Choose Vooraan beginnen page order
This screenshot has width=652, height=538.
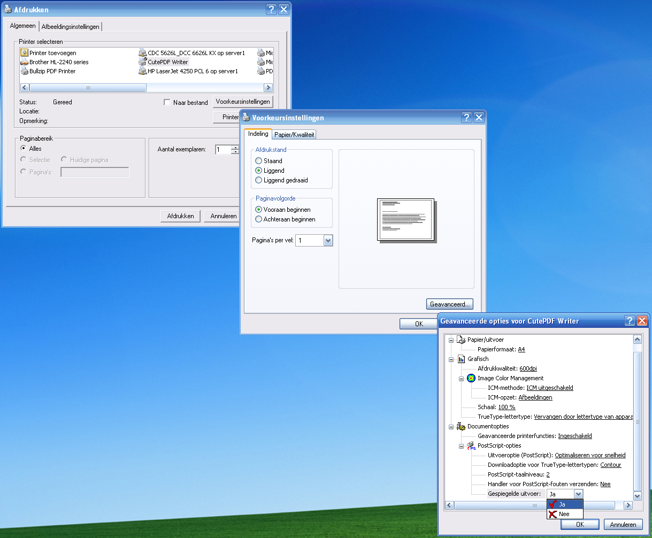[259, 210]
